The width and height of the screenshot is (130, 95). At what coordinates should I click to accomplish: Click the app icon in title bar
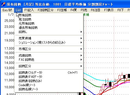[3, 4]
